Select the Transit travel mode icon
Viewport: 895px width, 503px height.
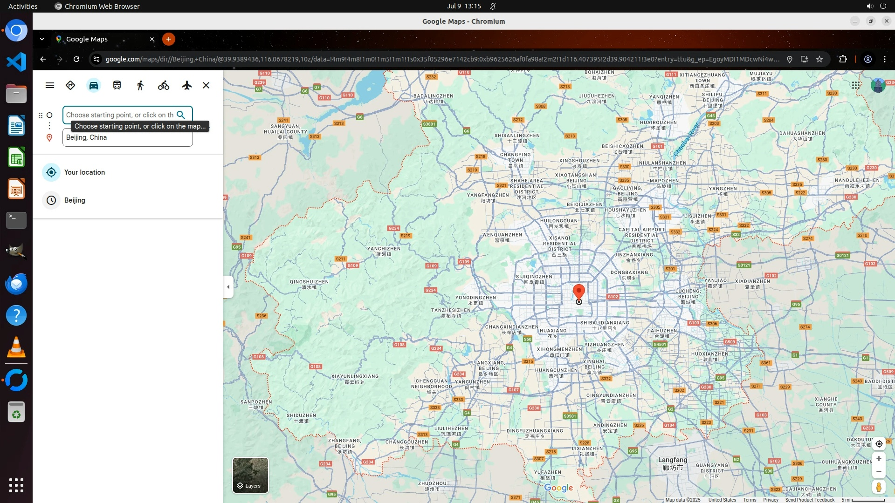(x=117, y=85)
